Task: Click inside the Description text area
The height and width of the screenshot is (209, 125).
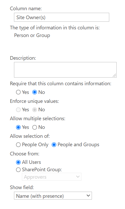Action: tap(65, 70)
